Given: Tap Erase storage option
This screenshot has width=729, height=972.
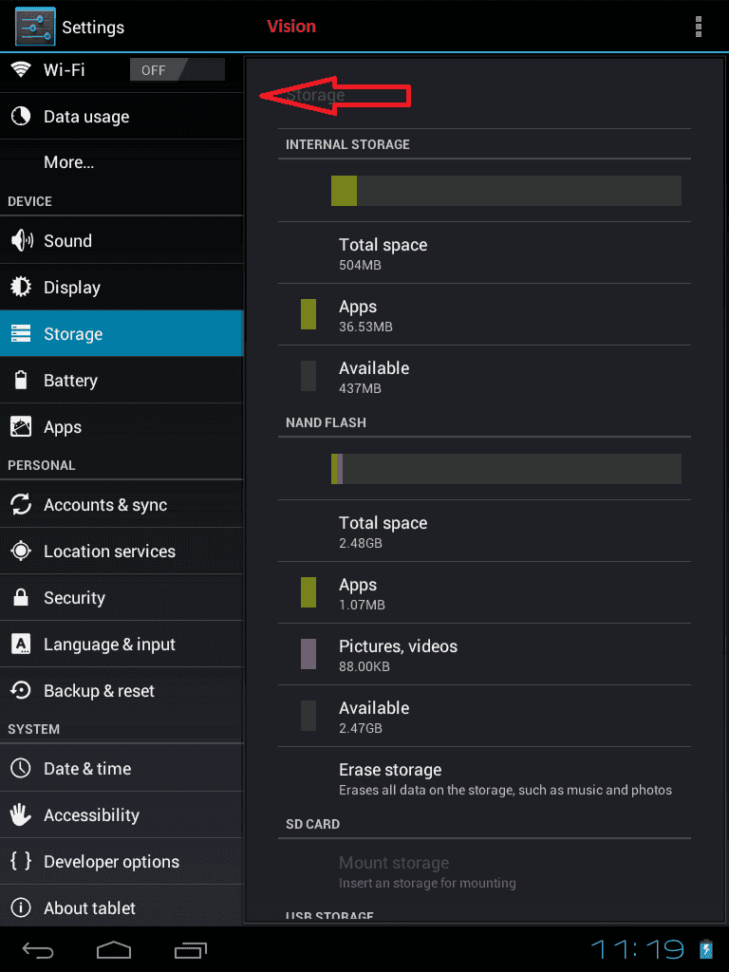Looking at the screenshot, I should (484, 778).
